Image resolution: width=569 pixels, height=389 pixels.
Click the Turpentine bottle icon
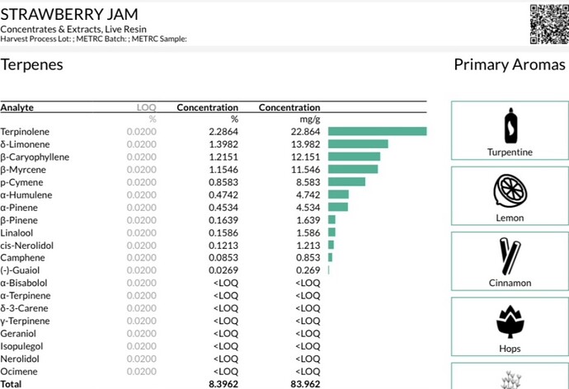point(510,125)
